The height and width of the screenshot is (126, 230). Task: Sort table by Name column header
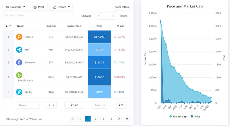coord(21,26)
